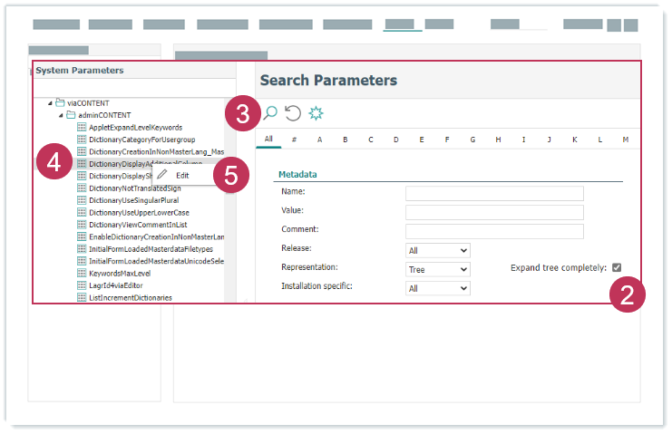Open the Installation specific dropdown

[438, 288]
